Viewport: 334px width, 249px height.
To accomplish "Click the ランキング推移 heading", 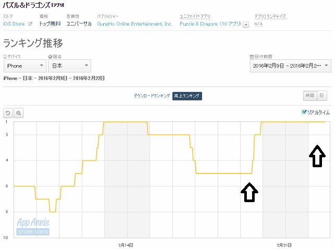I will [33, 43].
